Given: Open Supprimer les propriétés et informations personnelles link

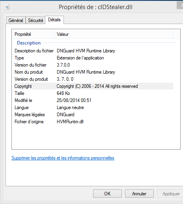Looking at the screenshot, I should click(x=63, y=158).
